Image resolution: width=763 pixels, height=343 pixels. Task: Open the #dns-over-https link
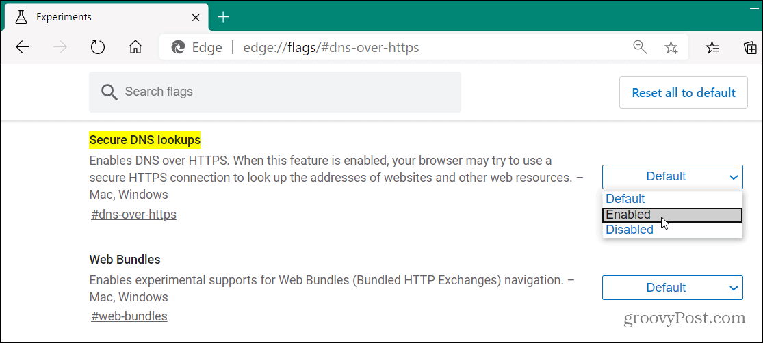tap(134, 215)
